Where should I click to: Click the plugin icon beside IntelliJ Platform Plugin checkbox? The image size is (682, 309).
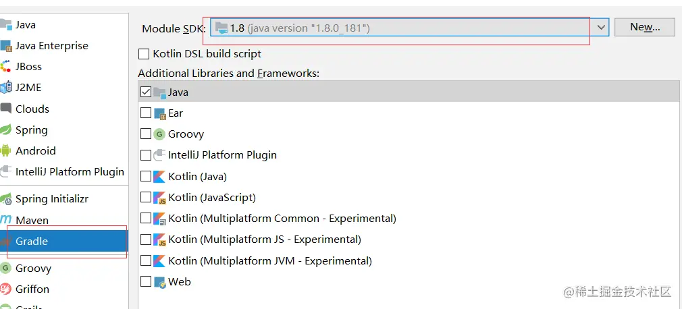tap(159, 155)
